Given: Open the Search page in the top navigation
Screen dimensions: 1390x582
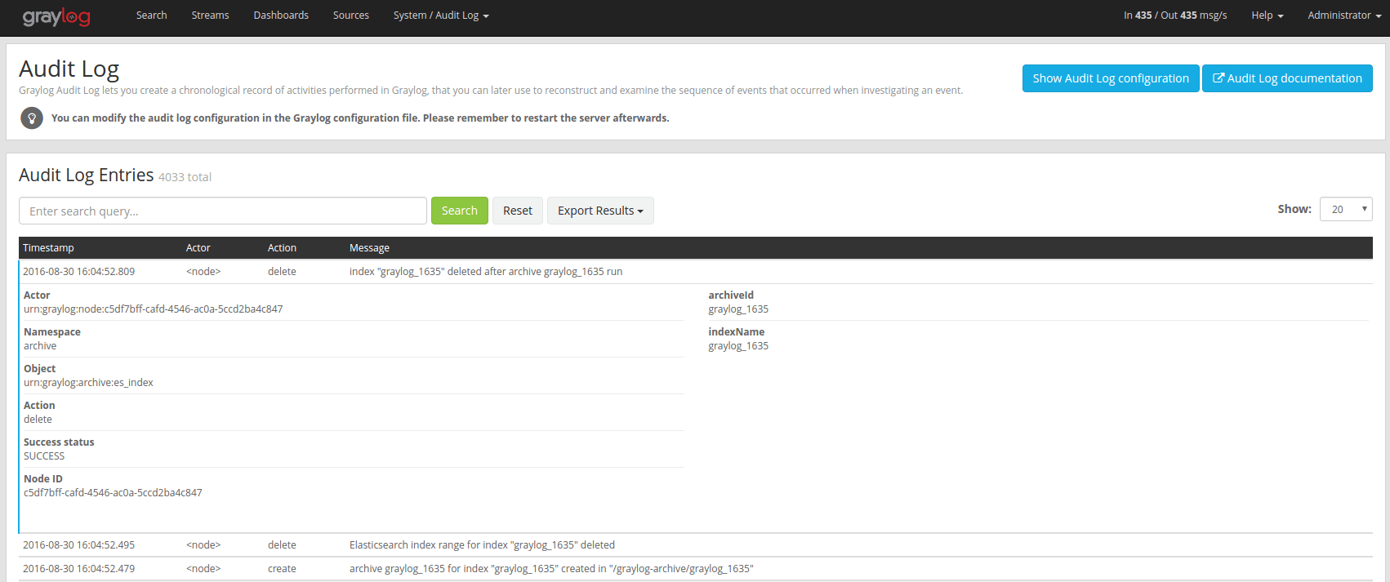Looking at the screenshot, I should (x=151, y=16).
